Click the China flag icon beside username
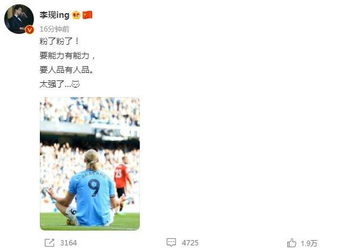 (87, 15)
